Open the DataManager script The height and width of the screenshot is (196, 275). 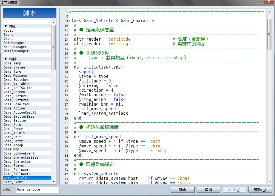[x=27, y=43]
